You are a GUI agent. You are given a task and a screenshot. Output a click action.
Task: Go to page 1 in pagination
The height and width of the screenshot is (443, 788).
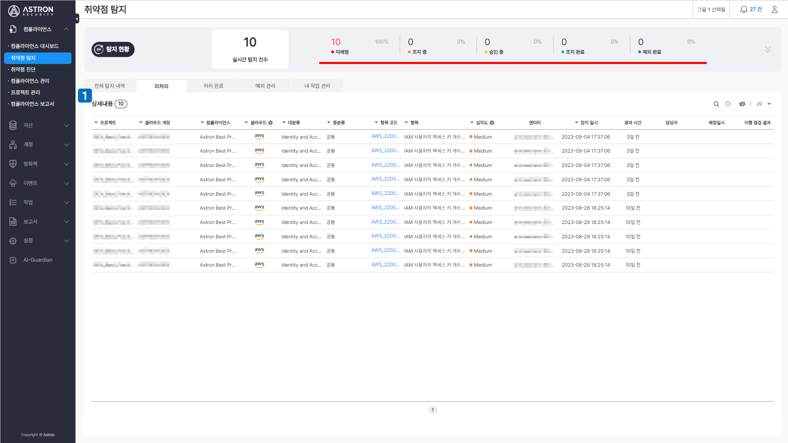point(433,410)
